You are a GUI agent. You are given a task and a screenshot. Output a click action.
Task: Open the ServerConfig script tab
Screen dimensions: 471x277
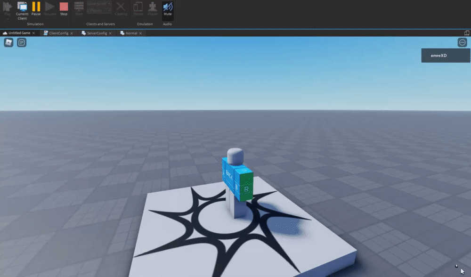coord(97,33)
